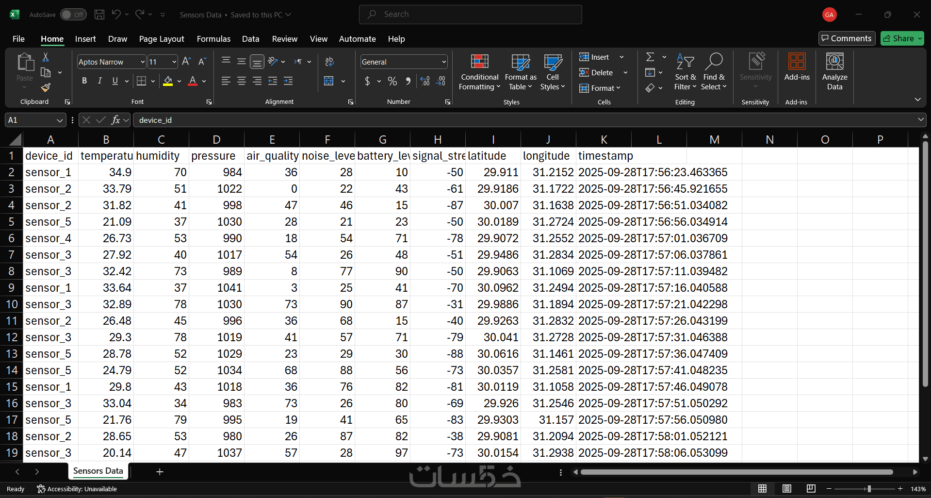Expand the Name Box dropdown
931x498 pixels.
60,120
